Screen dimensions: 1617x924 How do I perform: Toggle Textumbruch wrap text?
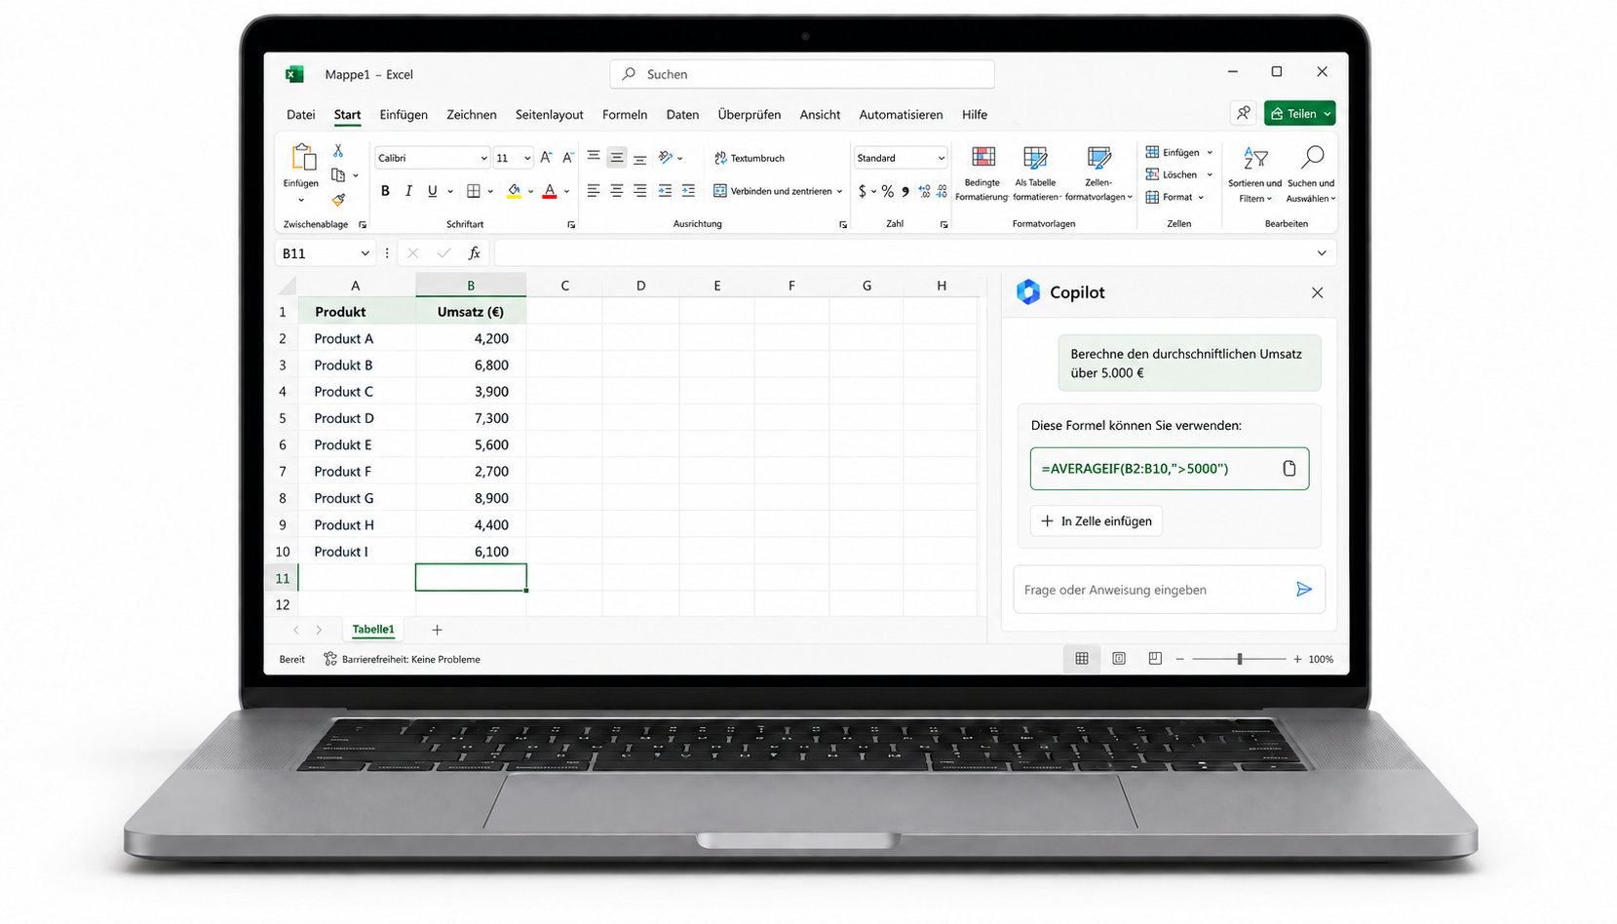click(x=750, y=158)
